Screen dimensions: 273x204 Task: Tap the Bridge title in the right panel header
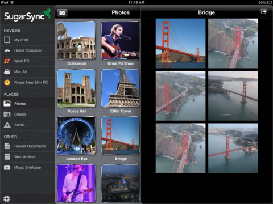pos(206,12)
